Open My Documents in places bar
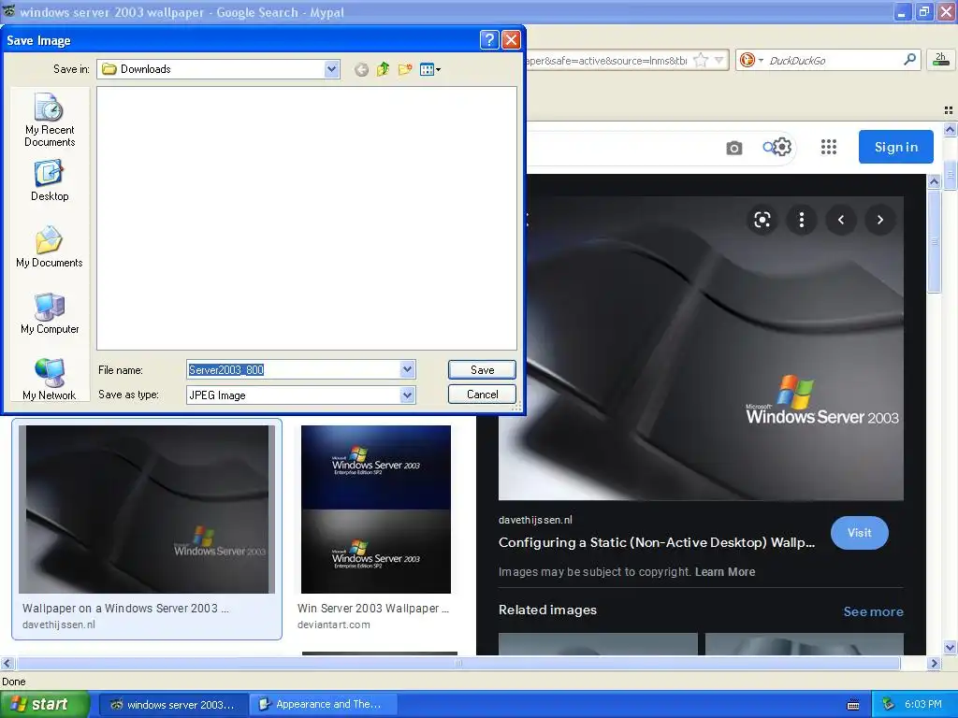 (50, 247)
